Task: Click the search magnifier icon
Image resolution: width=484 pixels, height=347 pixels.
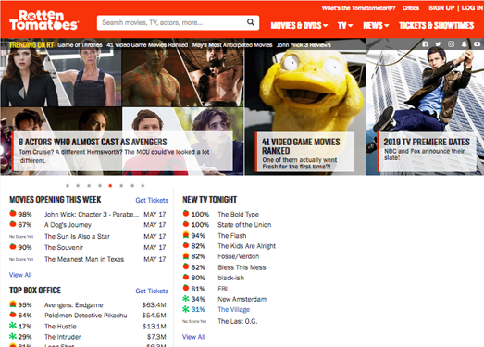Action: click(251, 22)
